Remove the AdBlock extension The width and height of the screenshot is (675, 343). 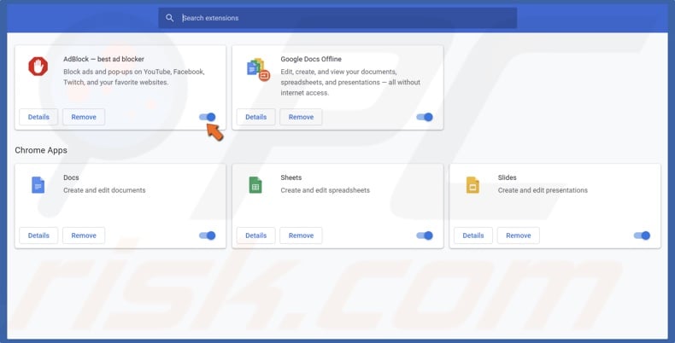84,117
